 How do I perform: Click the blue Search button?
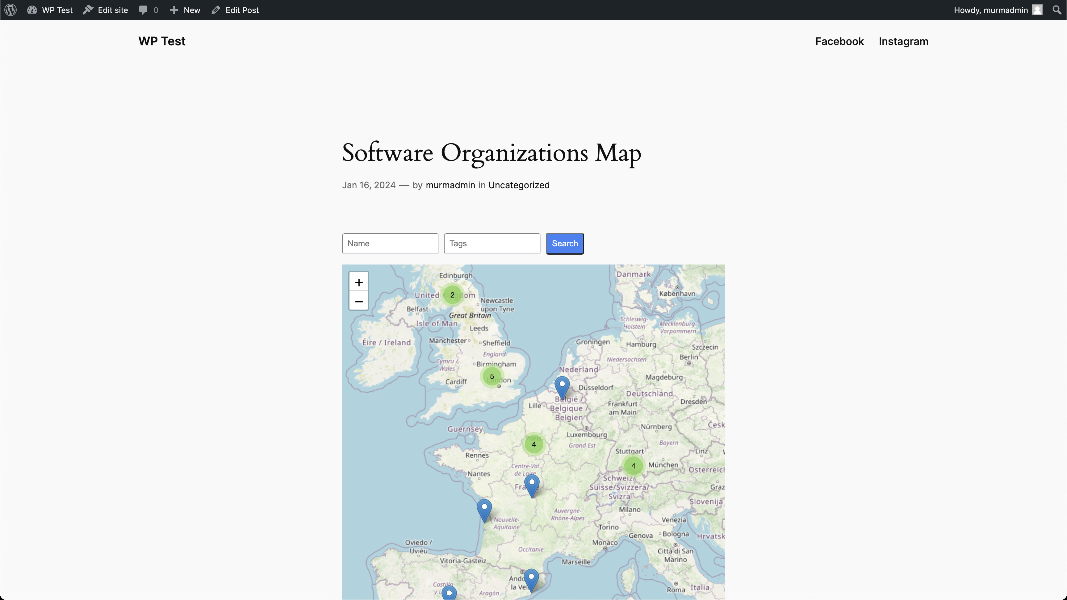coord(565,244)
